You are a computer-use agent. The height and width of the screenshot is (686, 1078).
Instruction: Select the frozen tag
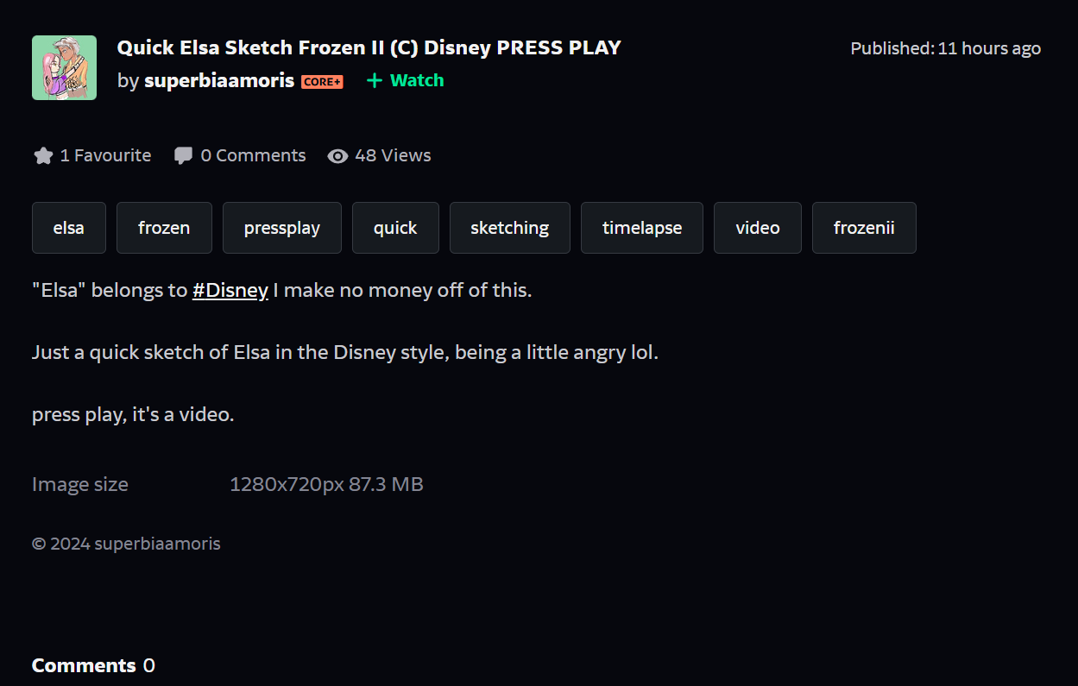pos(164,228)
